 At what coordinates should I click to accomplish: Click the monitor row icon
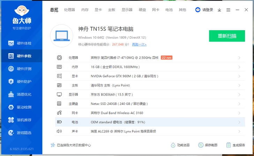click(59, 95)
